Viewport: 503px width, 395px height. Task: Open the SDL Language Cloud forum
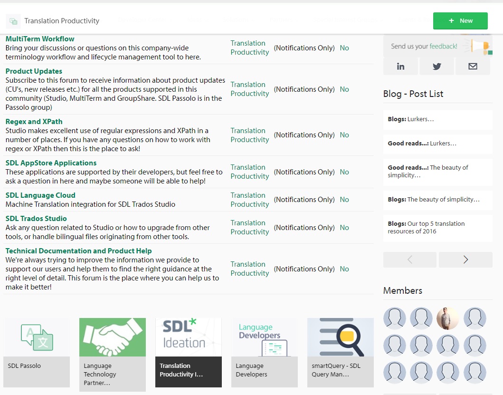pos(40,195)
